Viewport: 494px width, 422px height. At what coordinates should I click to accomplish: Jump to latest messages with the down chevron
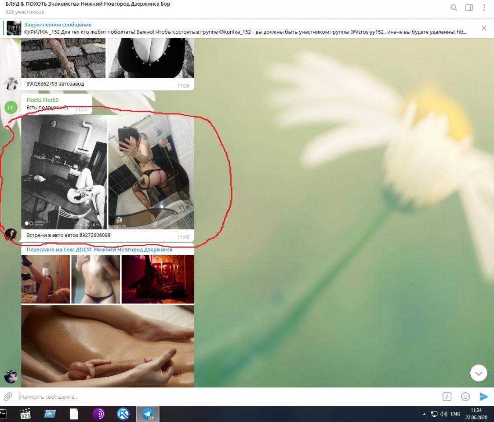click(x=478, y=373)
